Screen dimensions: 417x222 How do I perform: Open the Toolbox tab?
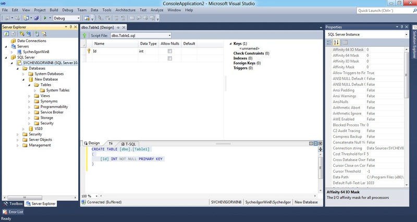13,204
